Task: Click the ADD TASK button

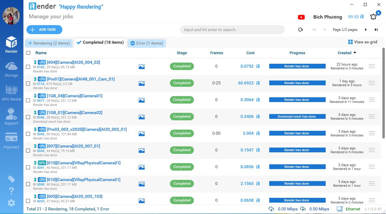Action: coord(44,30)
